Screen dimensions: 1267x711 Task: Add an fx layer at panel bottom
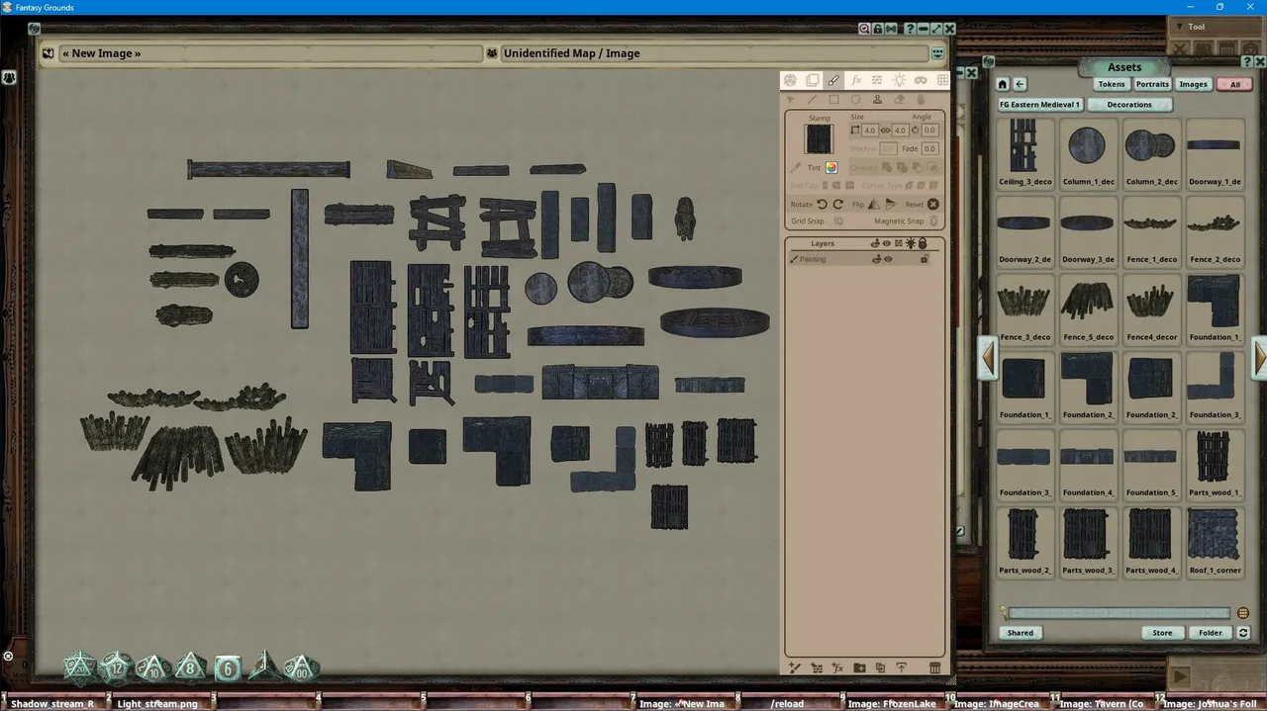[x=837, y=668]
